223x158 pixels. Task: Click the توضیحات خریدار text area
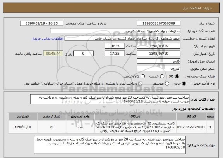110,145
